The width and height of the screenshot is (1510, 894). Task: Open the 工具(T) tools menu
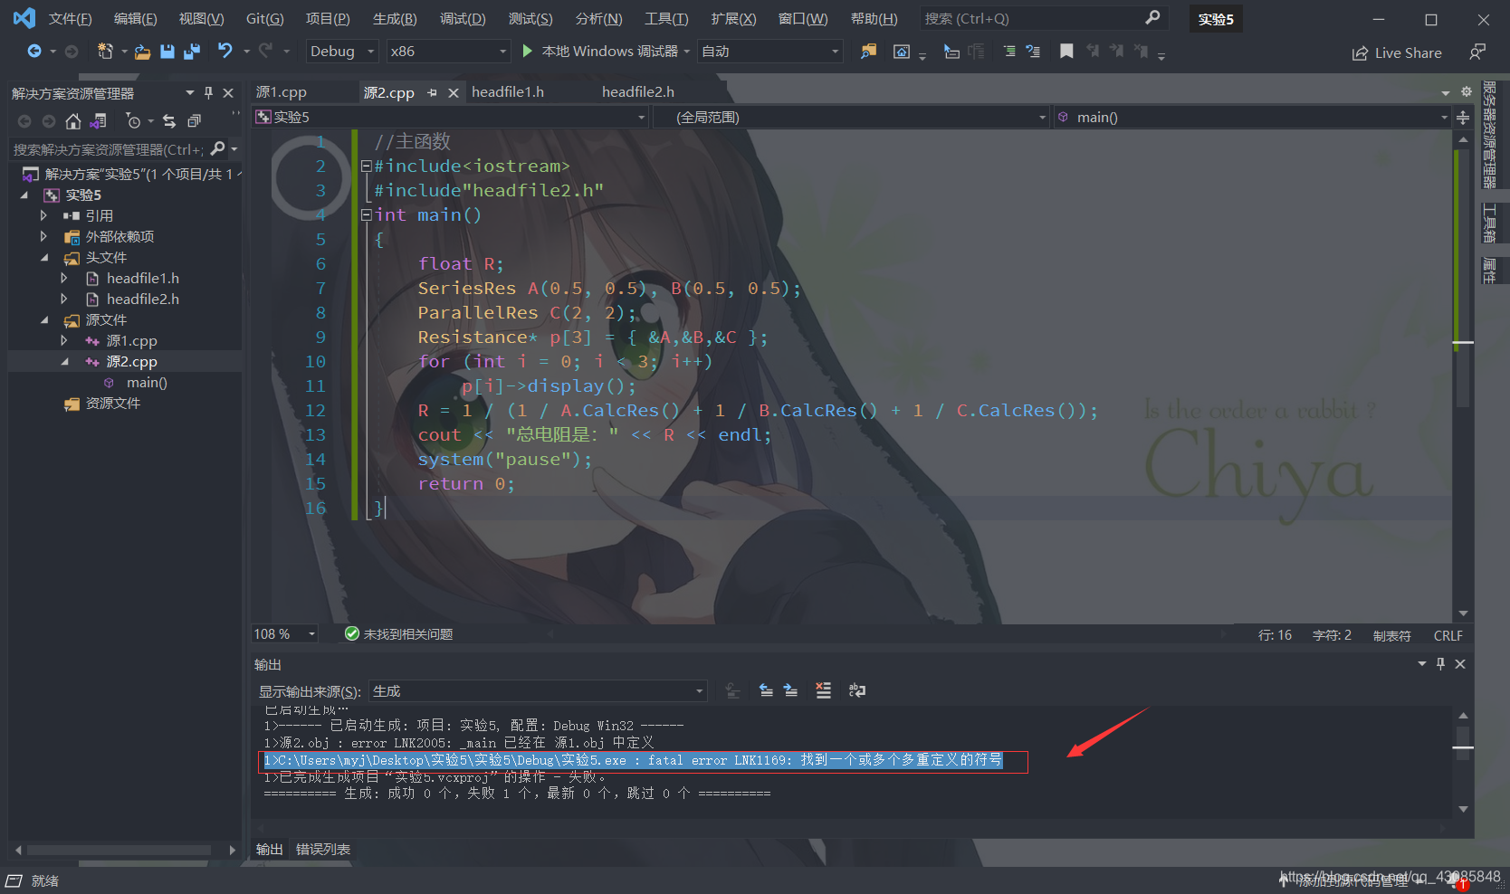pyautogui.click(x=666, y=19)
